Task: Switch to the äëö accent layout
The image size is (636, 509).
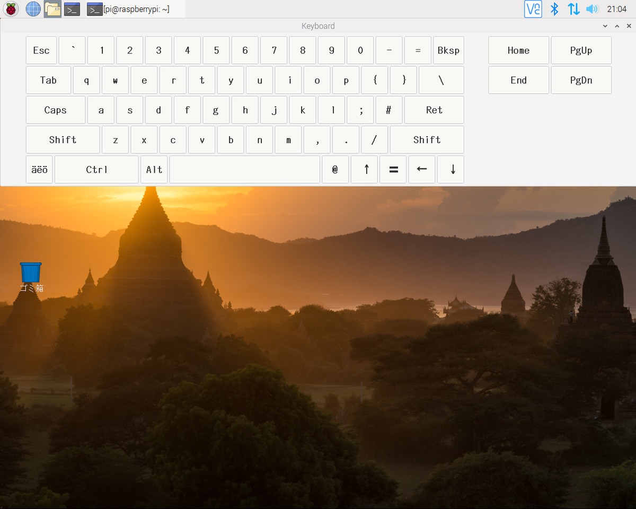Action: point(39,170)
